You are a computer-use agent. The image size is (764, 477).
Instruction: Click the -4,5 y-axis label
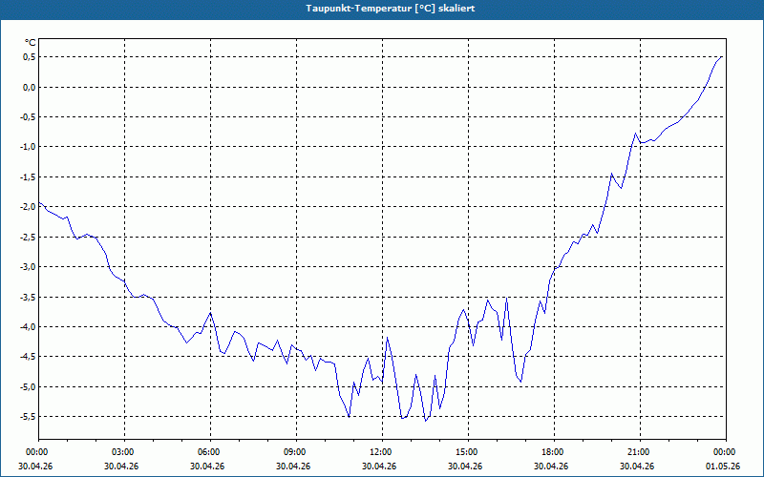pyautogui.click(x=29, y=357)
